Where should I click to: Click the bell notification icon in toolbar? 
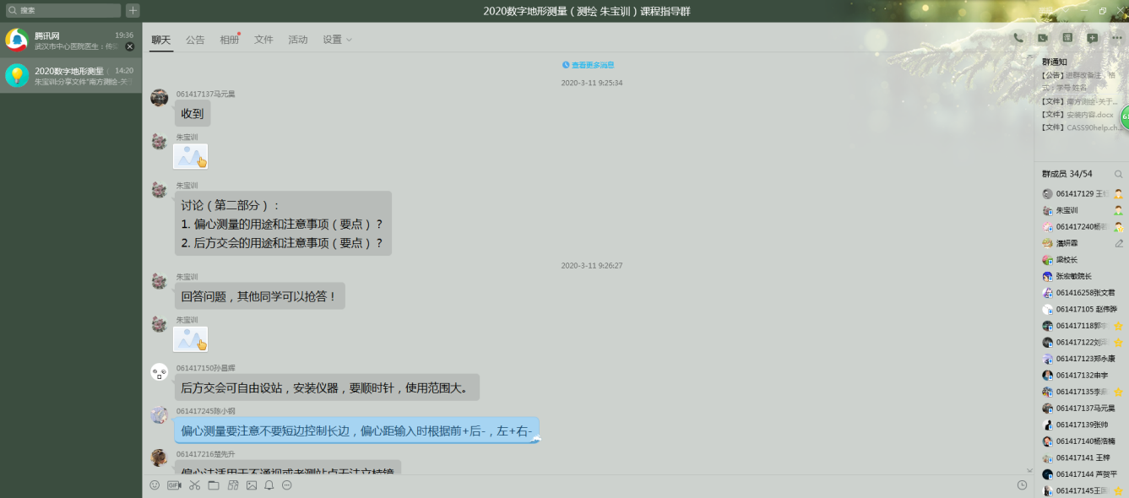point(269,485)
